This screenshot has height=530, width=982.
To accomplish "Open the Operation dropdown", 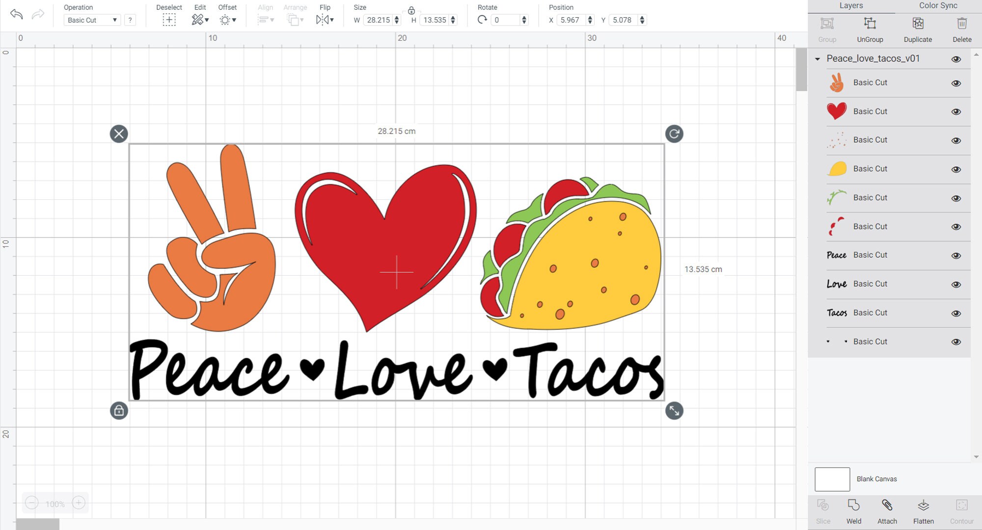I will point(92,20).
